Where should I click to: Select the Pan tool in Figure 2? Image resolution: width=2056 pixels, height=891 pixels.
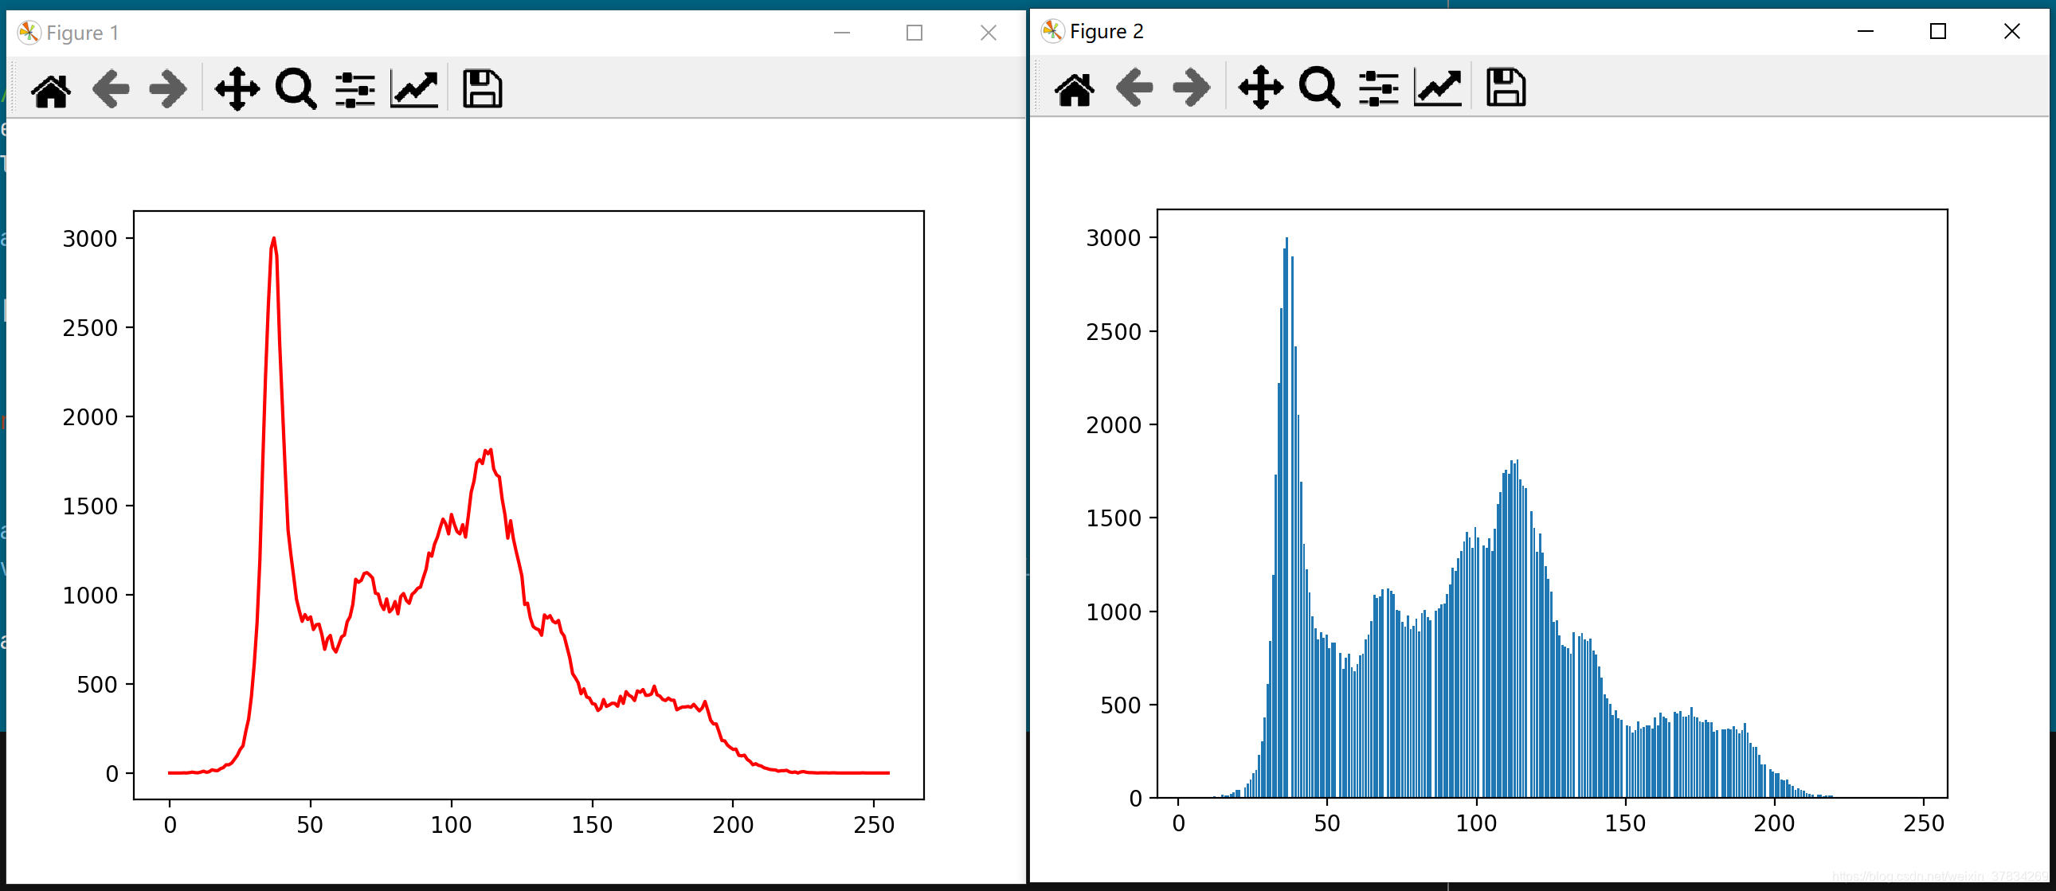click(x=1261, y=88)
